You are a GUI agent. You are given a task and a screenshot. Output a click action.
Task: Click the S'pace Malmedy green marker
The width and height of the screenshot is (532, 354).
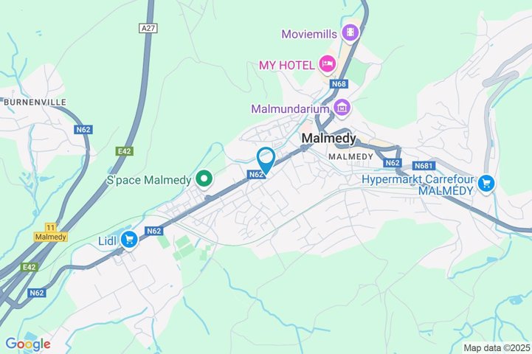[204, 178]
